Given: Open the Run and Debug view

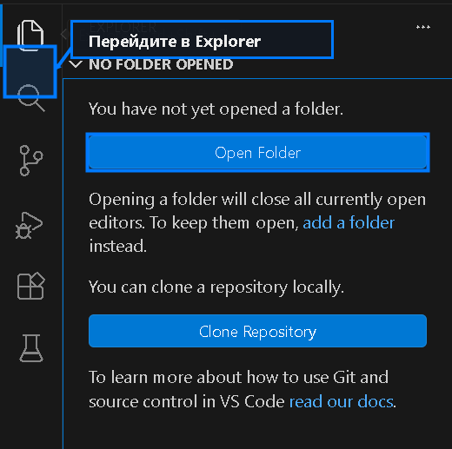Looking at the screenshot, I should (x=30, y=225).
